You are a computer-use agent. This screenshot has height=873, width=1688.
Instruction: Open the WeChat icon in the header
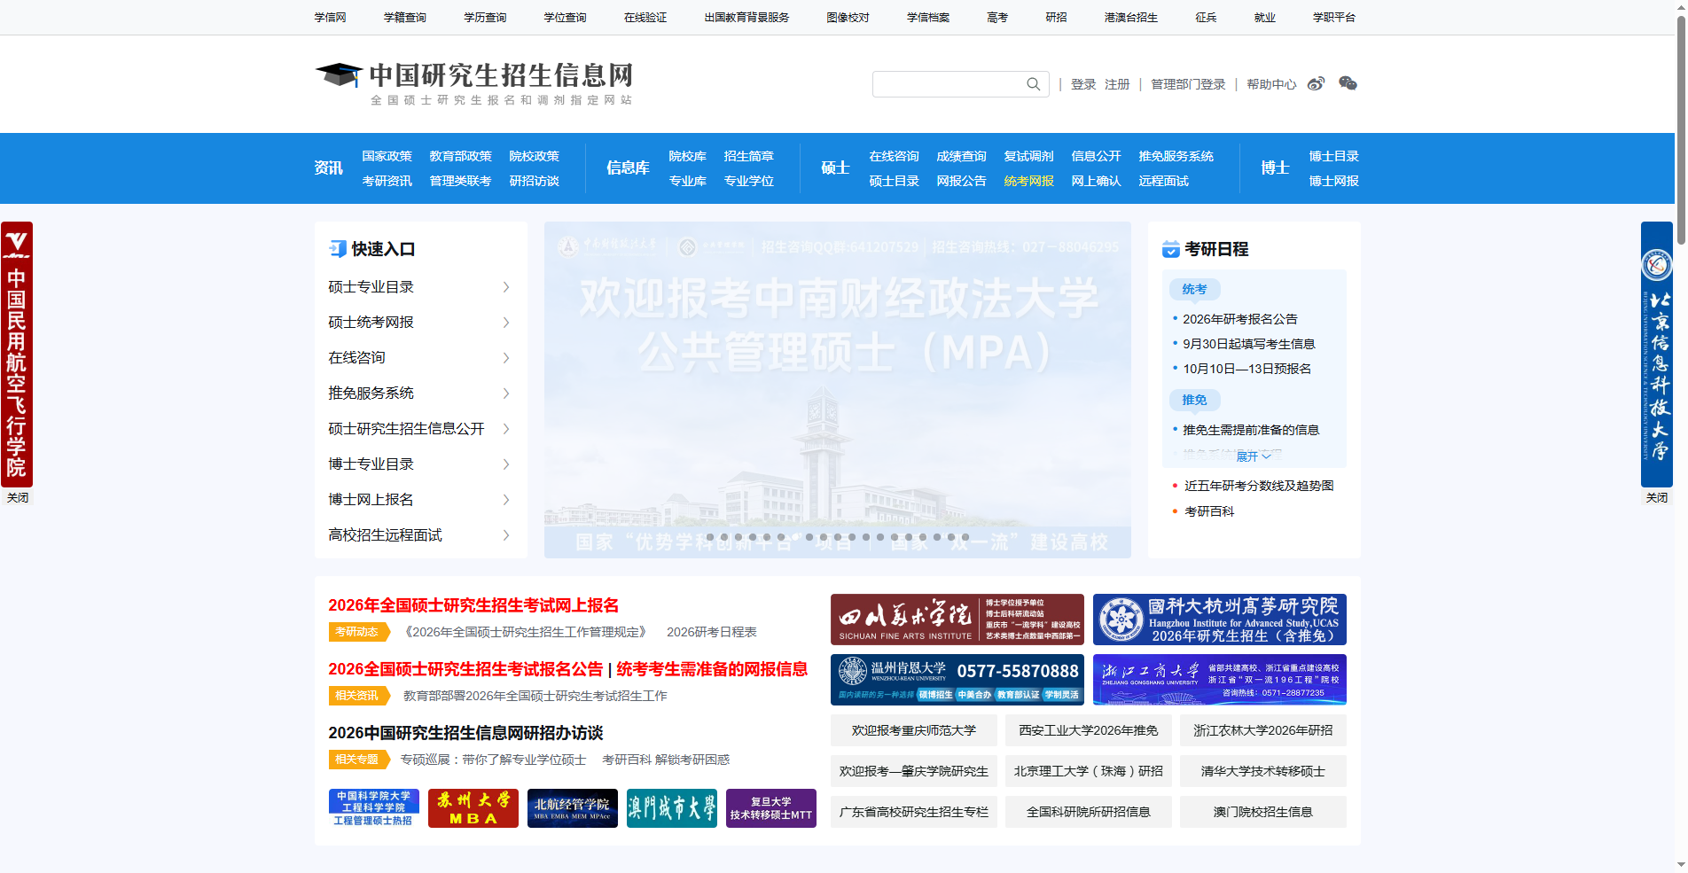pyautogui.click(x=1348, y=84)
